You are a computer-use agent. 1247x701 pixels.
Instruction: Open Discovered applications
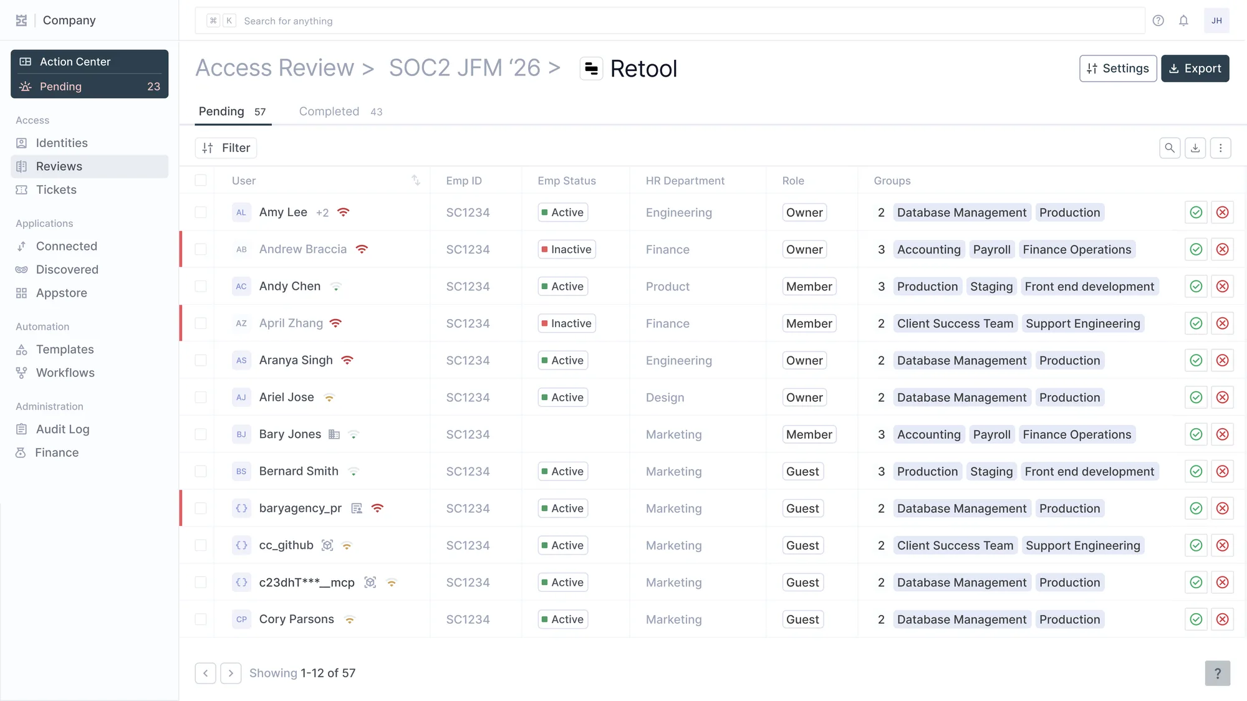tap(90, 270)
